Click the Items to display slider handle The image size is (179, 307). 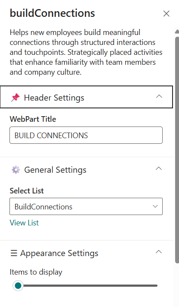(18, 285)
